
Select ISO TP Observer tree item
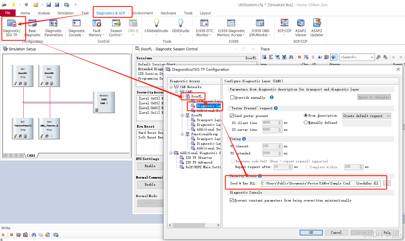(199, 158)
